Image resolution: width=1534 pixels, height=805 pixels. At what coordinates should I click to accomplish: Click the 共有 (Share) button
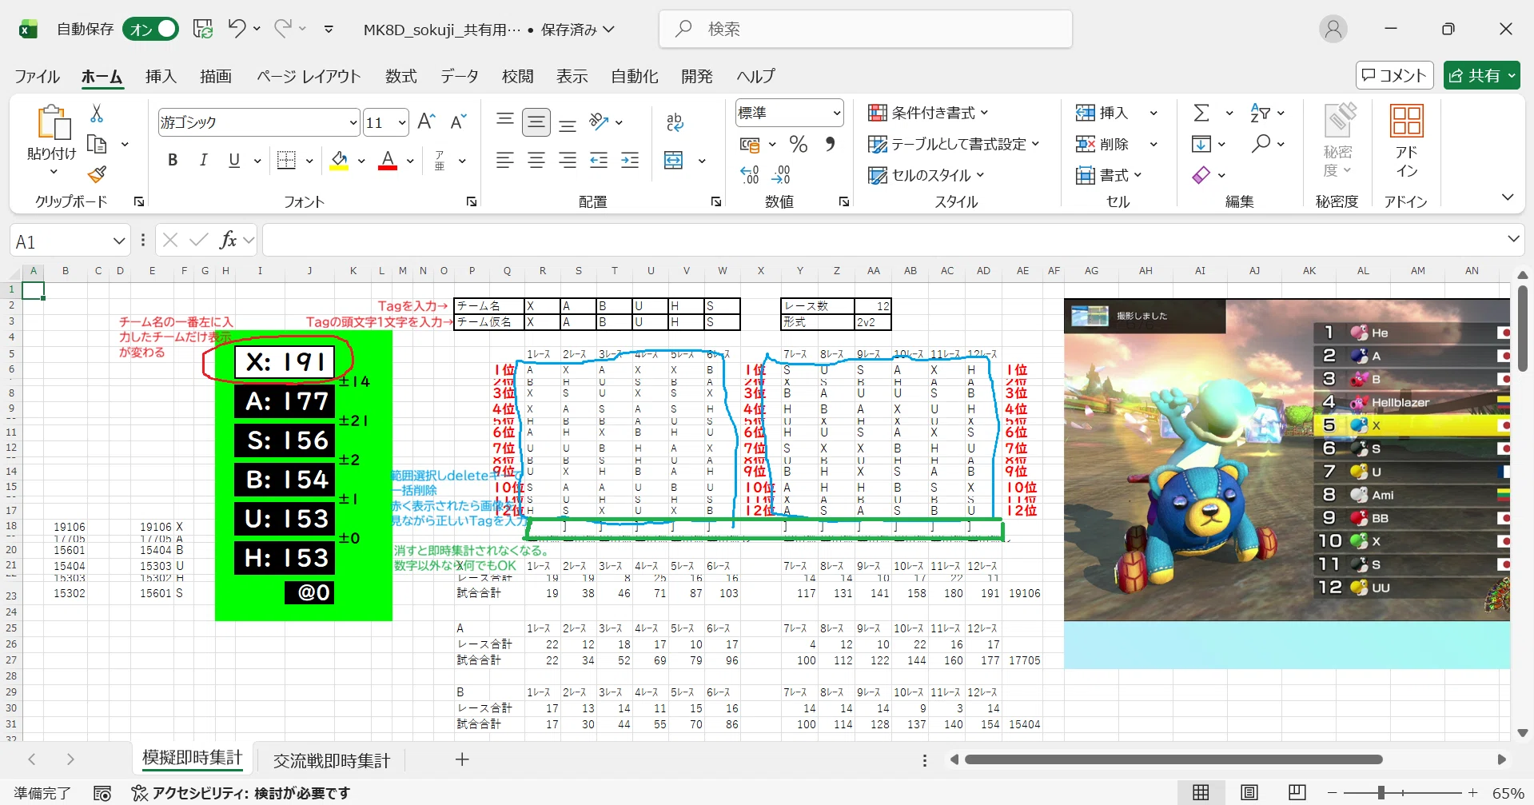[1481, 75]
